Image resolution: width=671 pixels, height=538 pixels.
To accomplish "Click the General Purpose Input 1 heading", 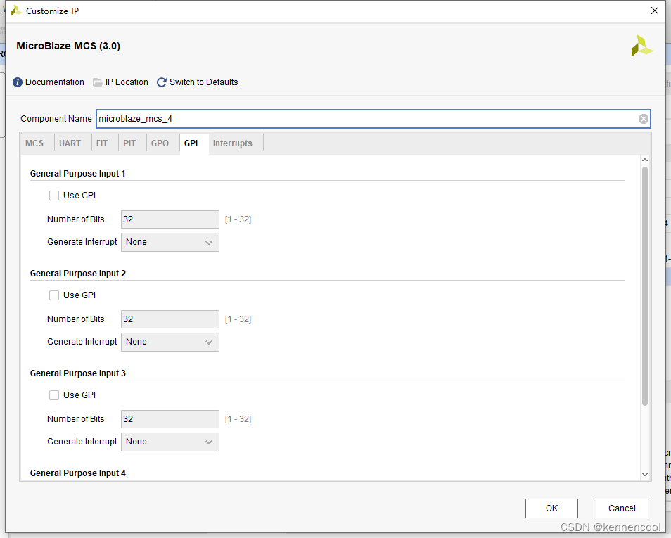I will pos(77,173).
